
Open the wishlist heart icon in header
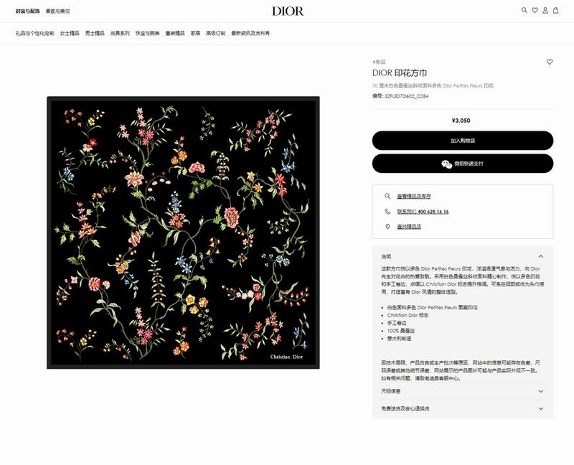click(535, 10)
